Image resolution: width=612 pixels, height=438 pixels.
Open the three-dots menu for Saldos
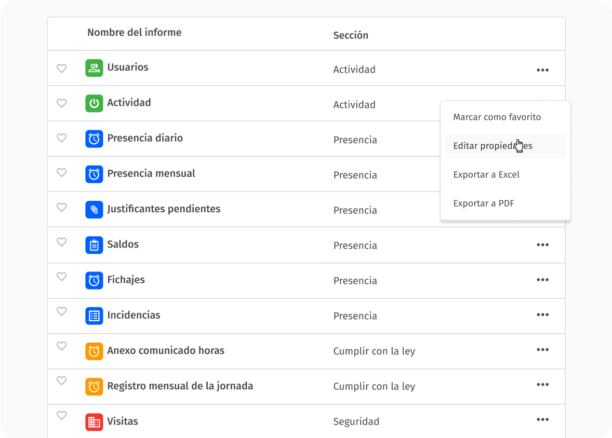(542, 245)
